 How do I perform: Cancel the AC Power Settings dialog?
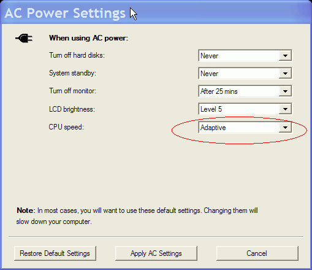pos(257,253)
